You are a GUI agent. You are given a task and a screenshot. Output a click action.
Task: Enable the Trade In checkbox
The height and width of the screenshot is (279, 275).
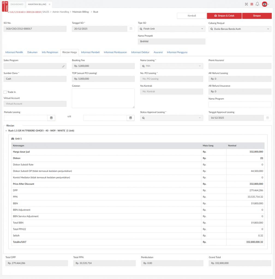[5, 92]
